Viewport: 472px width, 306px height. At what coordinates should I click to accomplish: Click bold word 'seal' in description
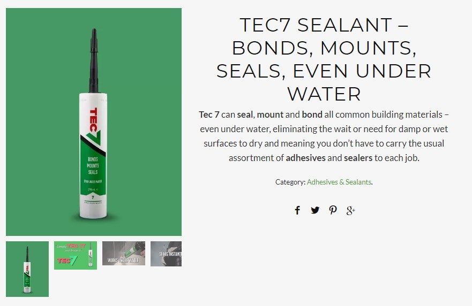pyautogui.click(x=245, y=114)
